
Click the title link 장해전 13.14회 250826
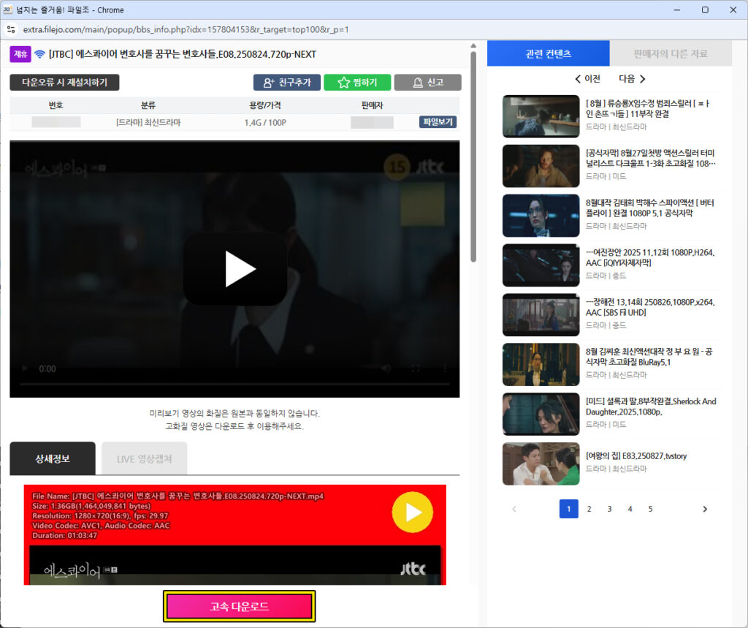pyautogui.click(x=650, y=307)
